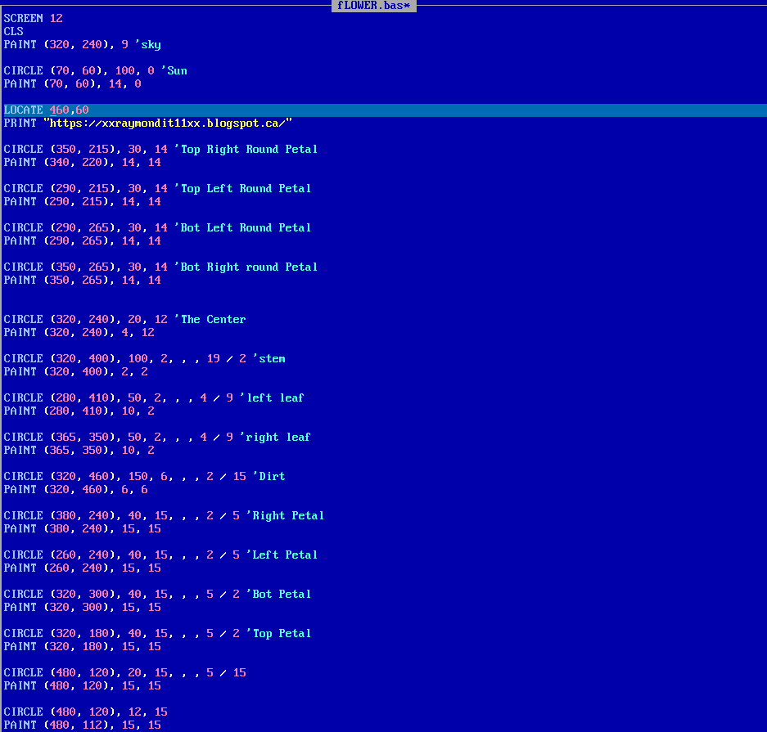Click the 'Sun comment text
This screenshot has height=732, width=767.
tap(174, 70)
